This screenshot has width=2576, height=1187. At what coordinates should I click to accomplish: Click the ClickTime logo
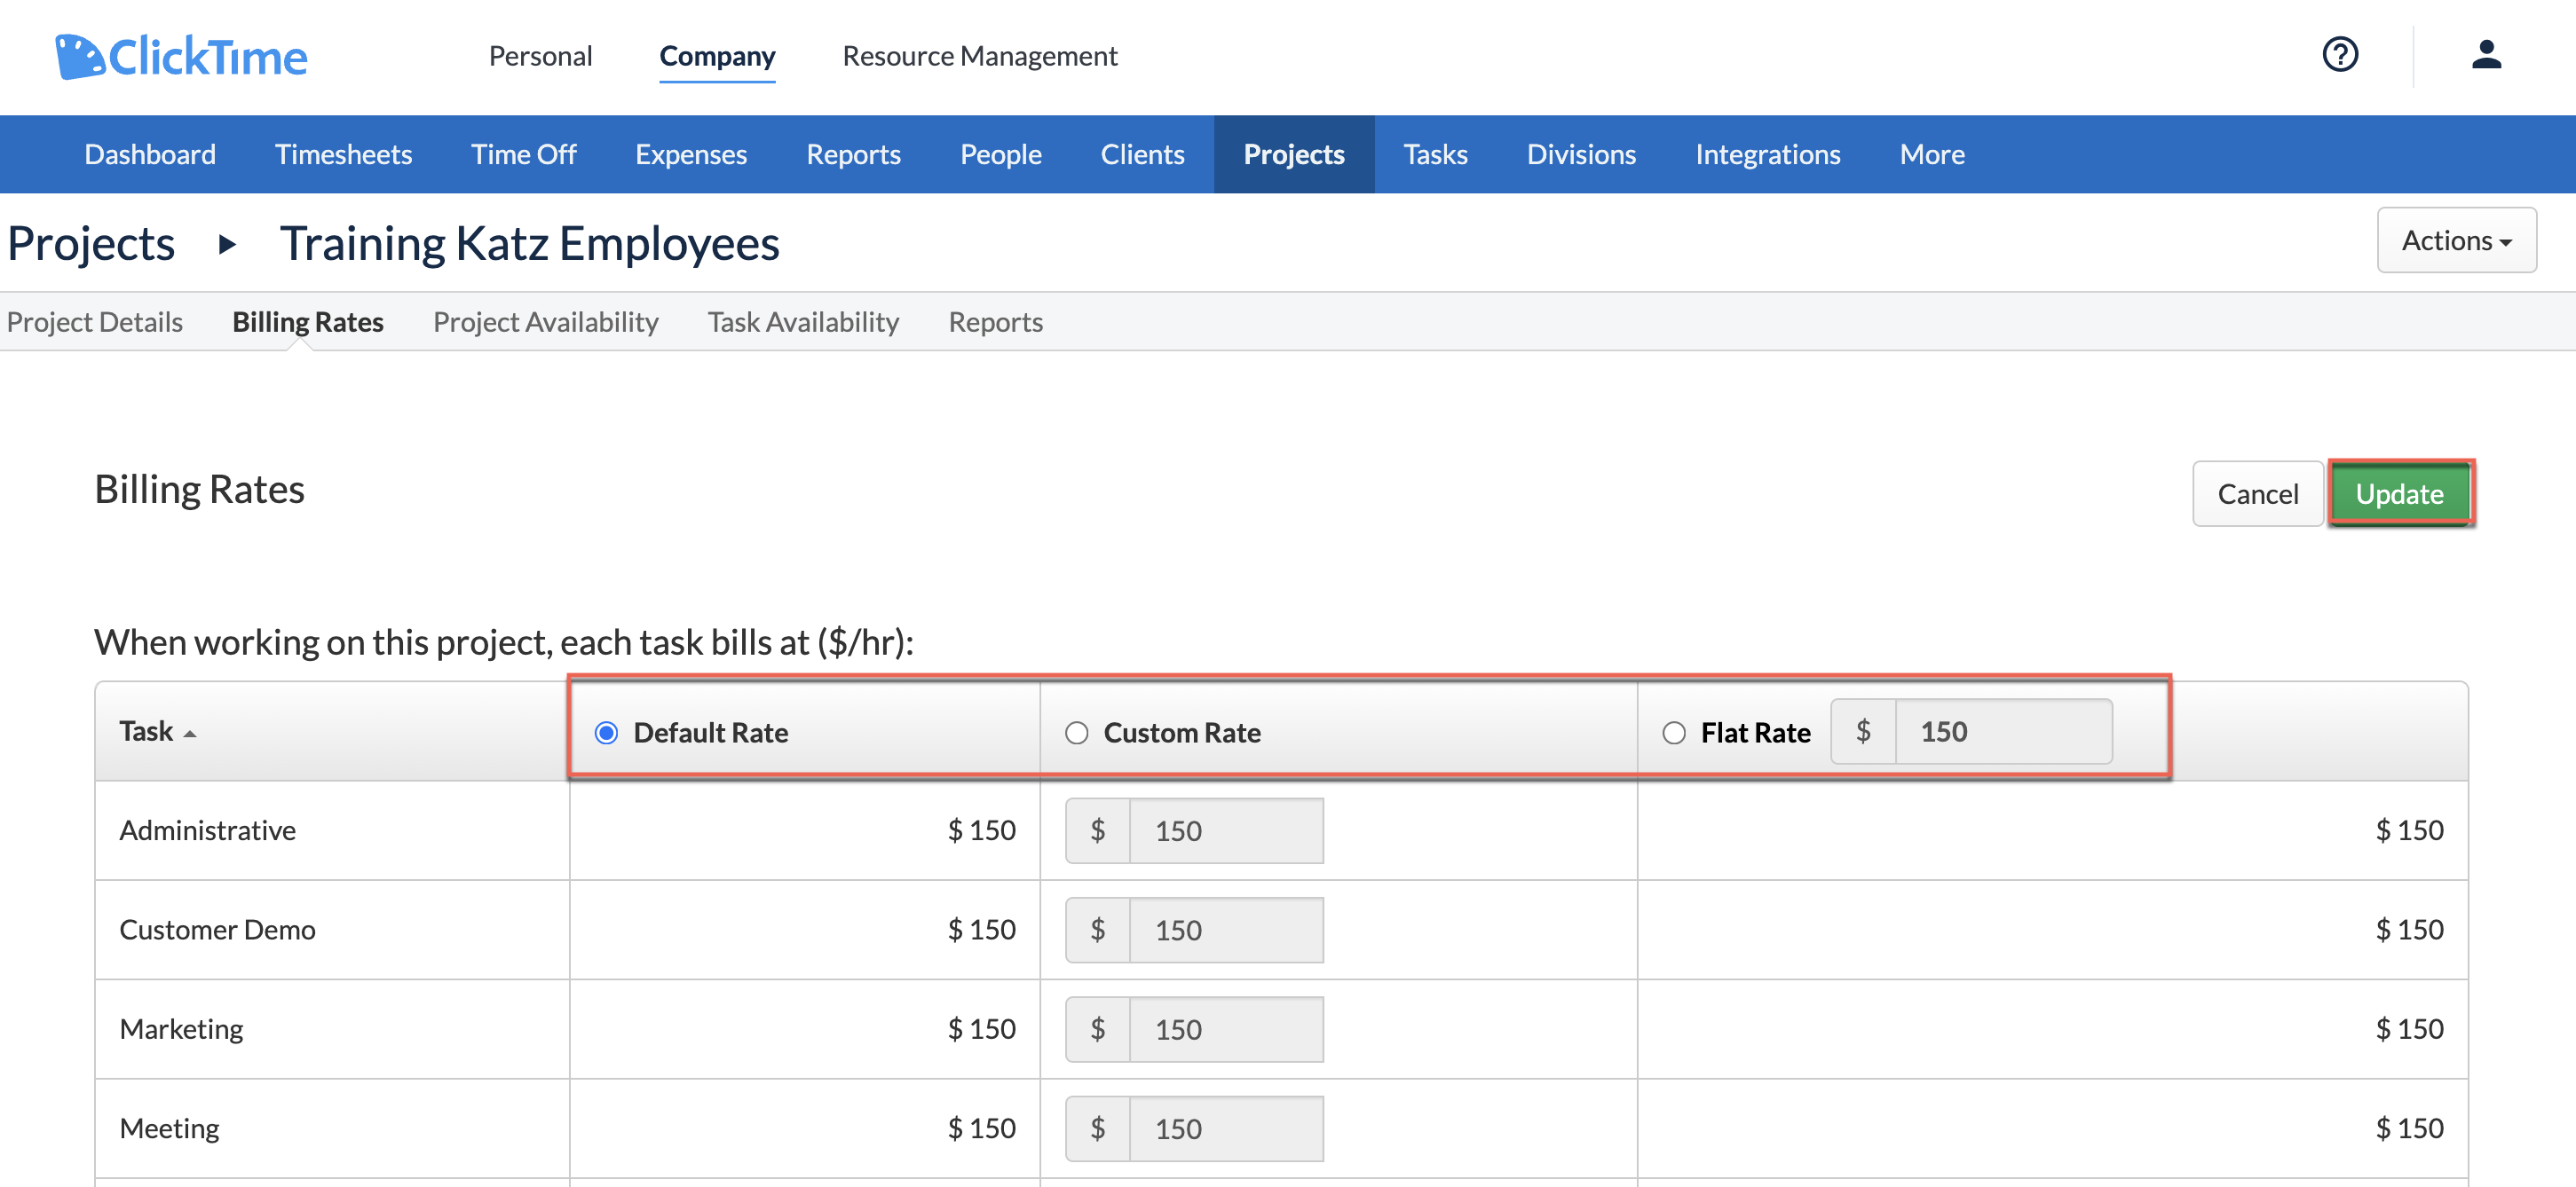point(181,56)
